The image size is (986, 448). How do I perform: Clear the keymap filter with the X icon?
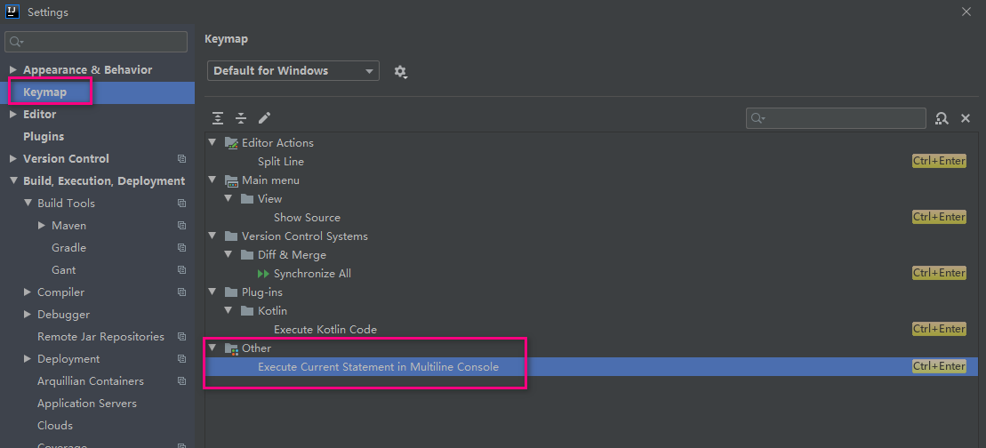[x=966, y=118]
